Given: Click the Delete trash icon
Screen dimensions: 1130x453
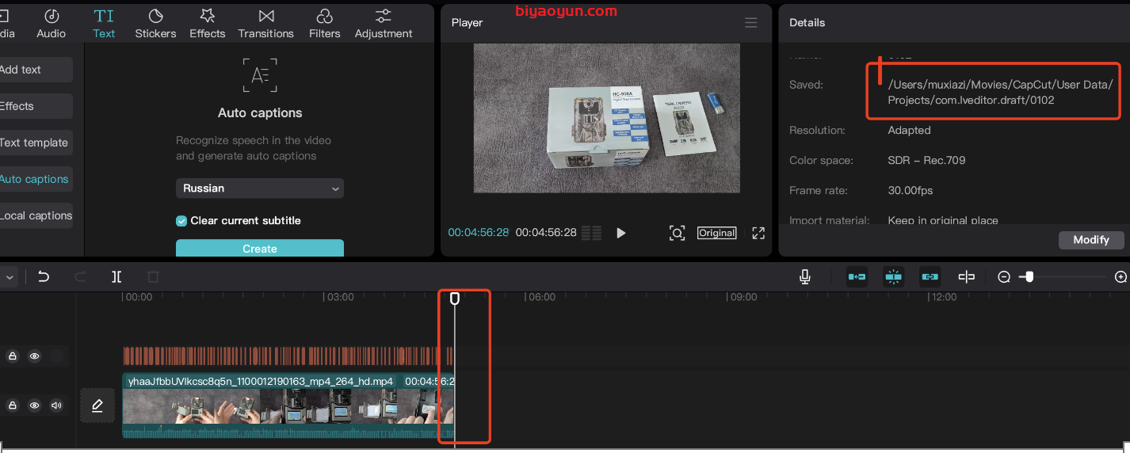Looking at the screenshot, I should point(153,276).
